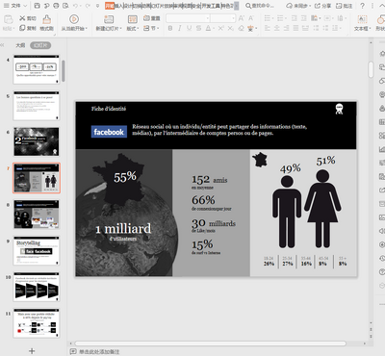Open the 文本框 text box dropdown

click(x=363, y=29)
